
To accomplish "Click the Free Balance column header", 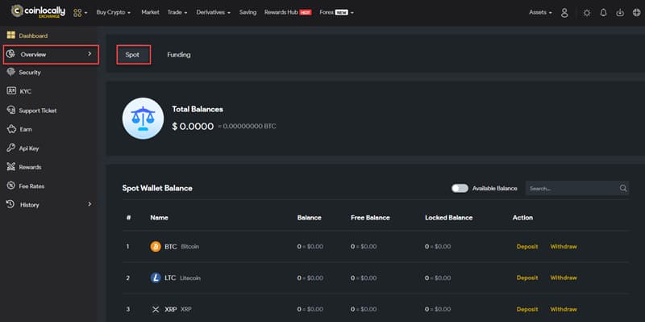I will pos(370,217).
